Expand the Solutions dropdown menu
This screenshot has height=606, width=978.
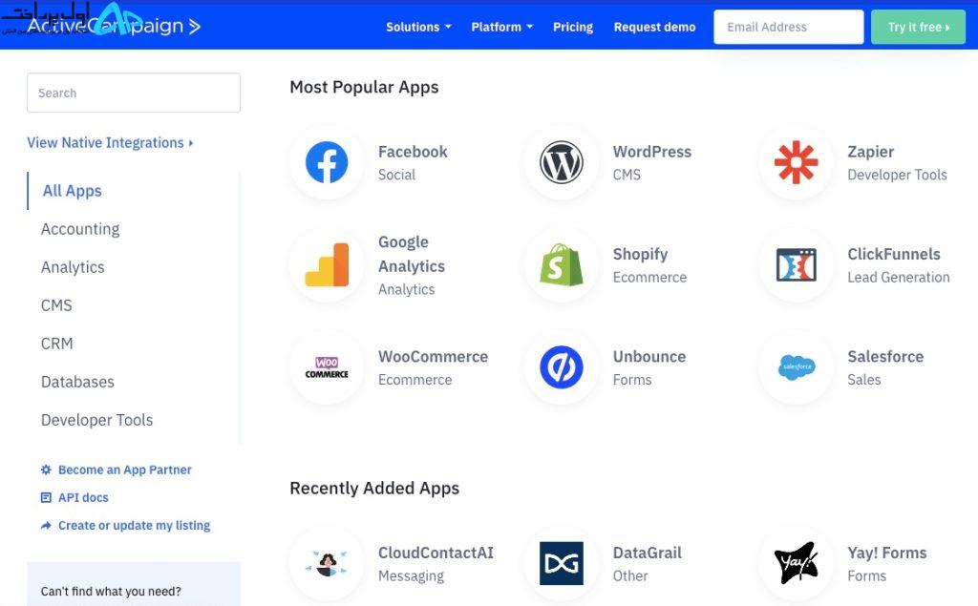(418, 27)
